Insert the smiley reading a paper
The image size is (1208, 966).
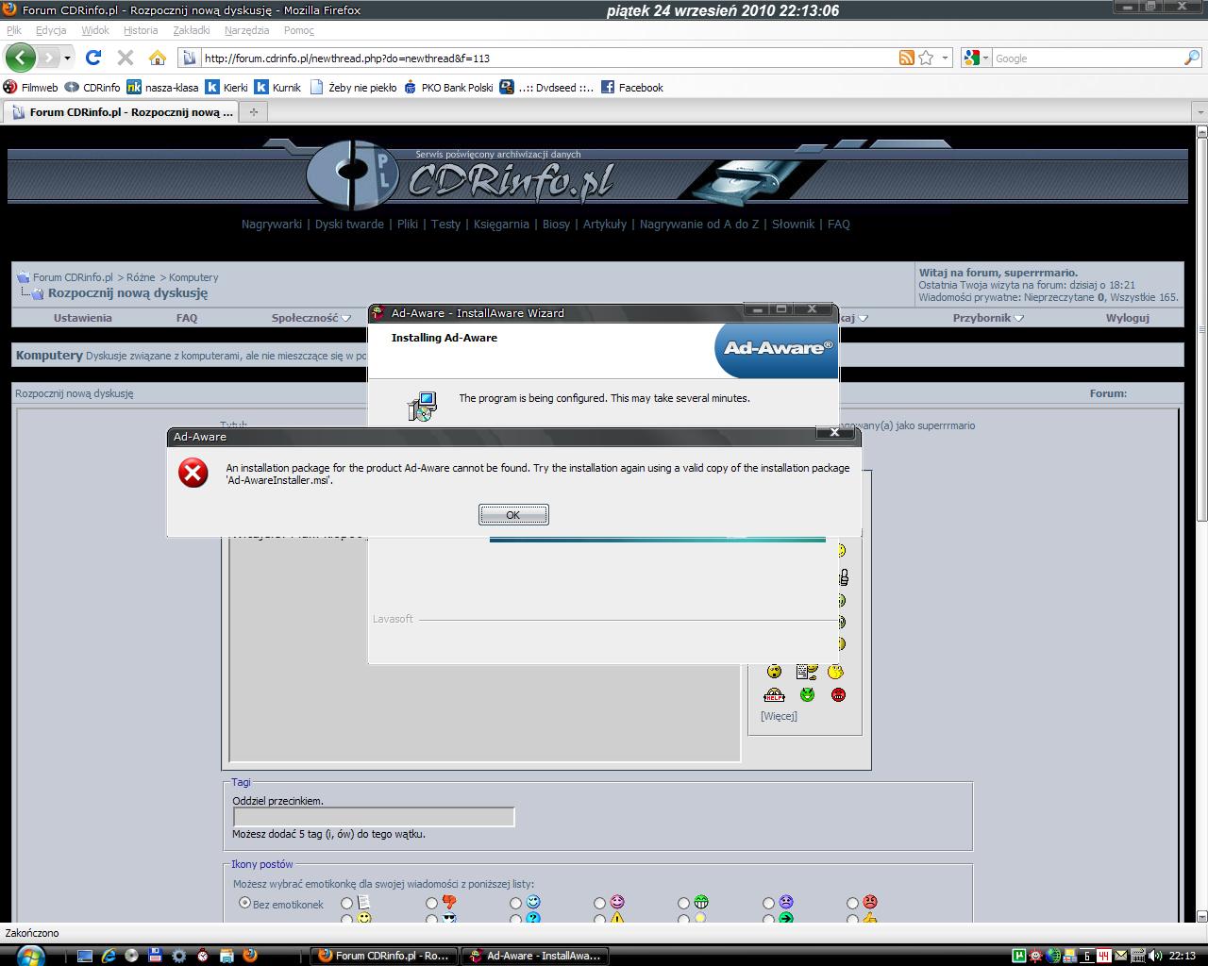click(x=806, y=672)
